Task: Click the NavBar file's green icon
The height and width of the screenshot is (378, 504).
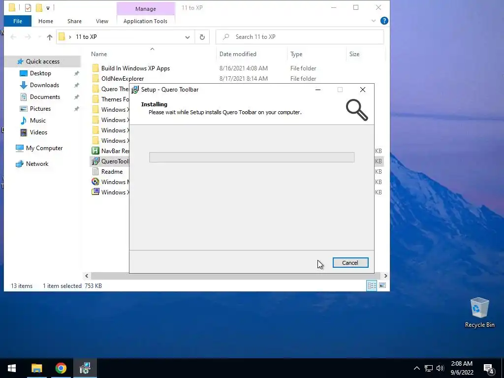Action: tap(95, 151)
